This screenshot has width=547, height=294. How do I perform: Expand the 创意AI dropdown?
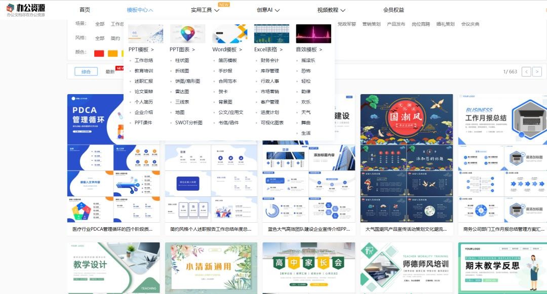pos(268,10)
